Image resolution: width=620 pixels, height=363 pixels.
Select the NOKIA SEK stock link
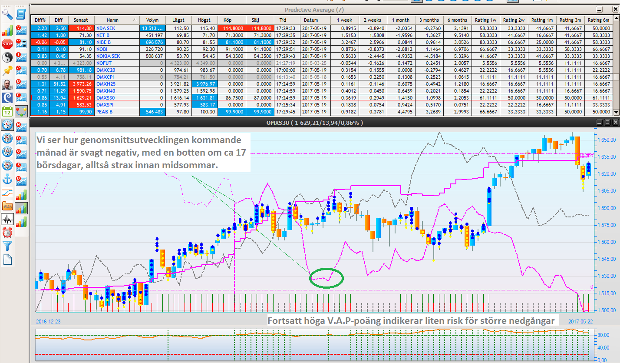point(108,56)
